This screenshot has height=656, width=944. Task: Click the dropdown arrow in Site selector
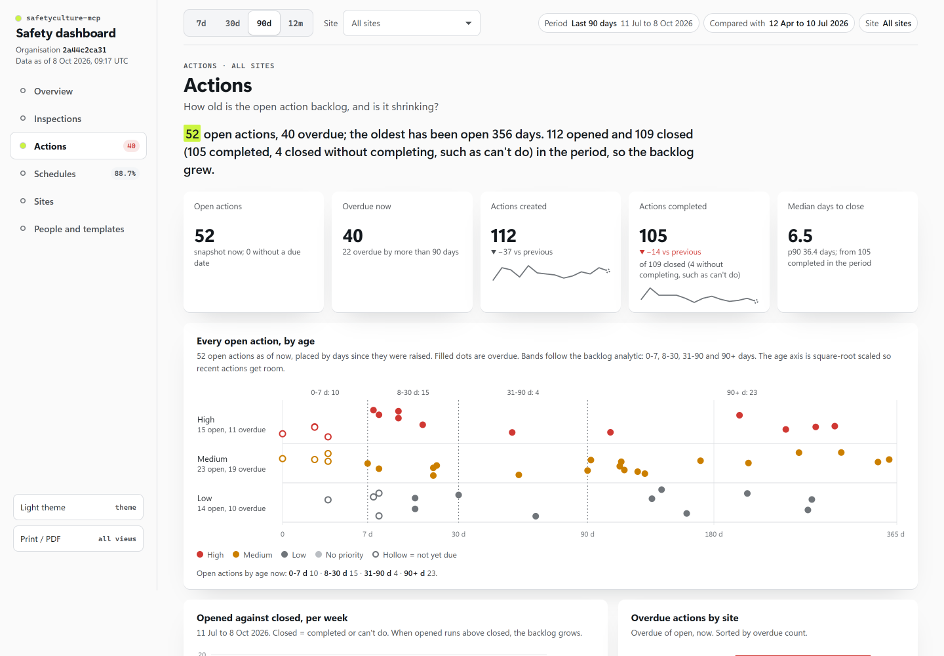(468, 24)
